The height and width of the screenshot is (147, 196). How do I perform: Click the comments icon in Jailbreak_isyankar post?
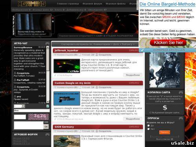pyautogui.click(x=55, y=55)
